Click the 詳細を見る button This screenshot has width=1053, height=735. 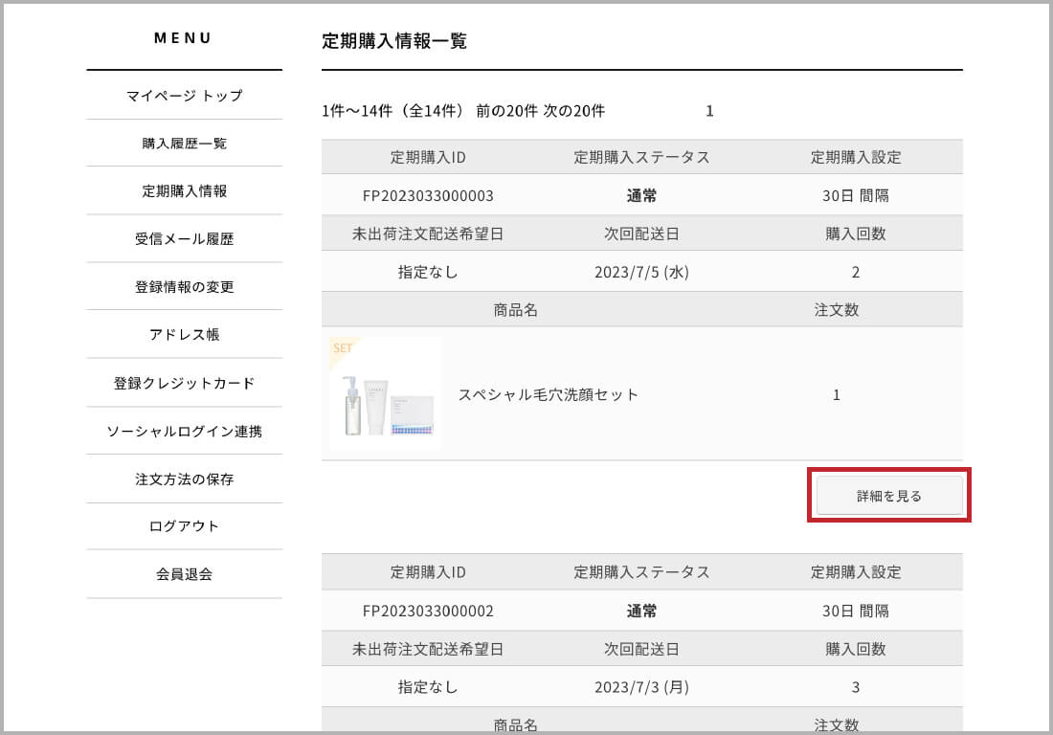[x=889, y=496]
